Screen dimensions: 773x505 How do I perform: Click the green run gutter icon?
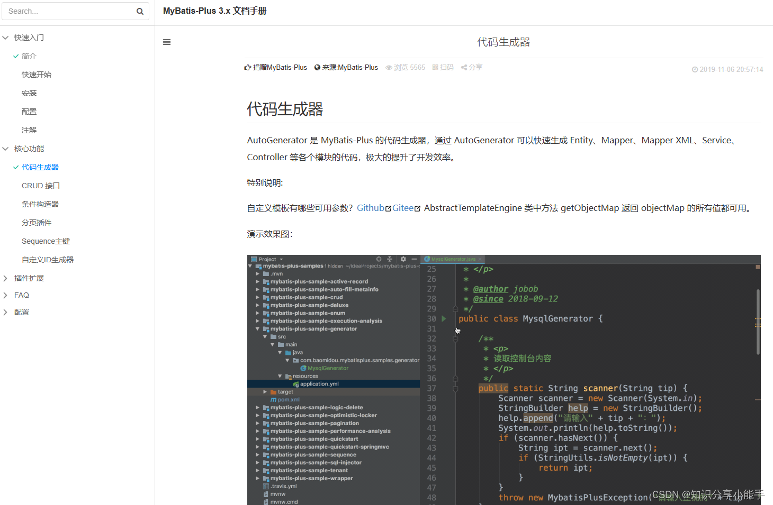coord(444,319)
